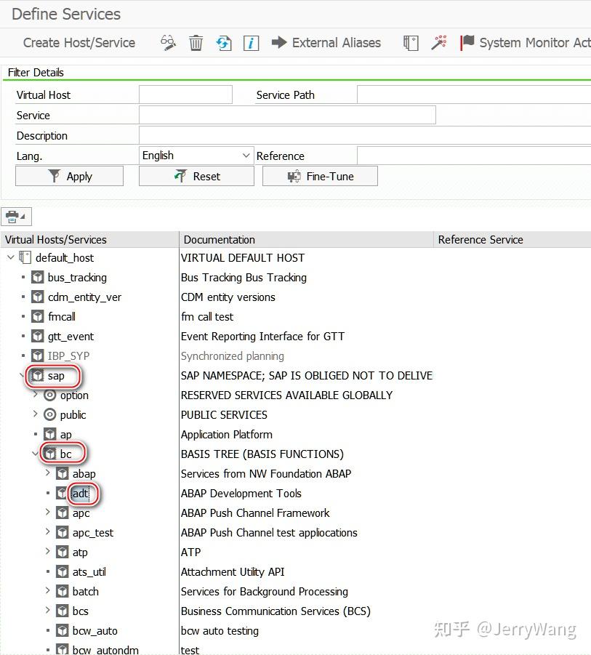
Task: Expand the abap tree node
Action: pos(47,473)
